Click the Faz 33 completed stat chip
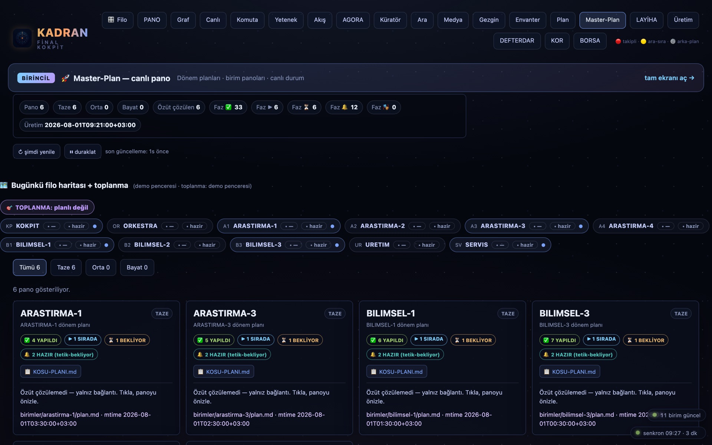Viewport: 712px width, 445px height. [228, 107]
